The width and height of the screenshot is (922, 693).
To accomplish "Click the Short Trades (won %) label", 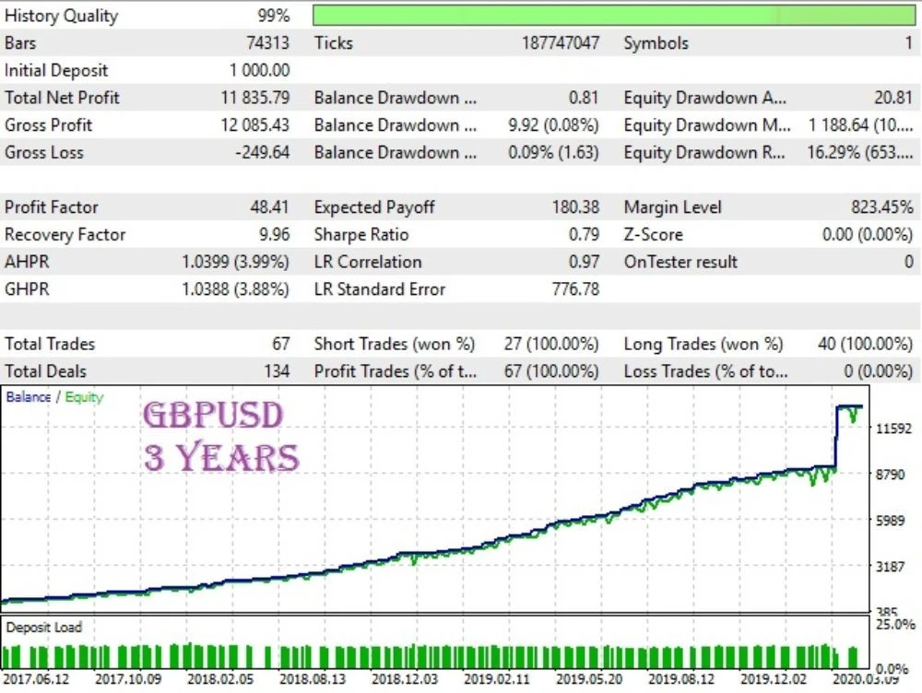I will click(x=394, y=344).
